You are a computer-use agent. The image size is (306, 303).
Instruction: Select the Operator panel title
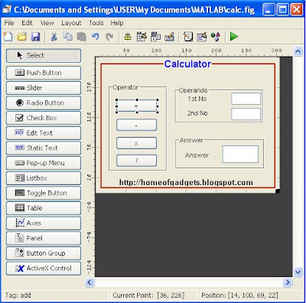tap(125, 87)
